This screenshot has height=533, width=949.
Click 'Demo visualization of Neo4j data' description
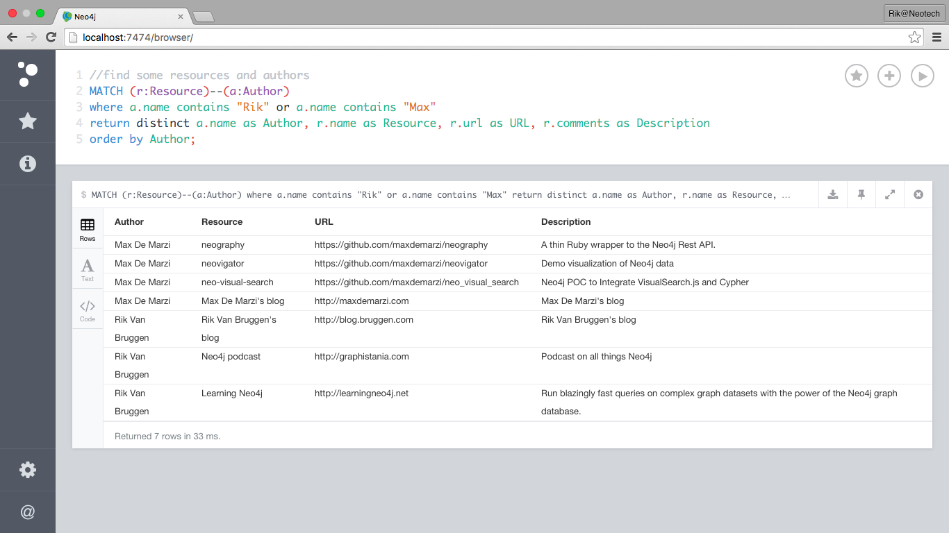[x=608, y=264]
